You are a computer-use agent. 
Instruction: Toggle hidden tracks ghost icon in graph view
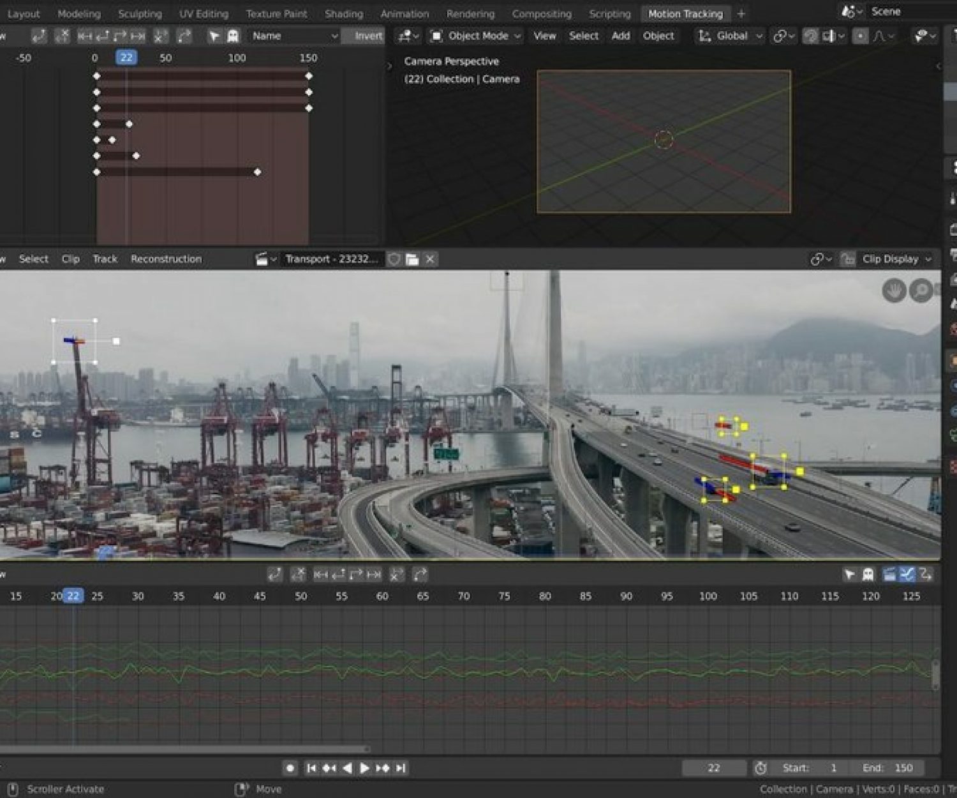click(868, 575)
